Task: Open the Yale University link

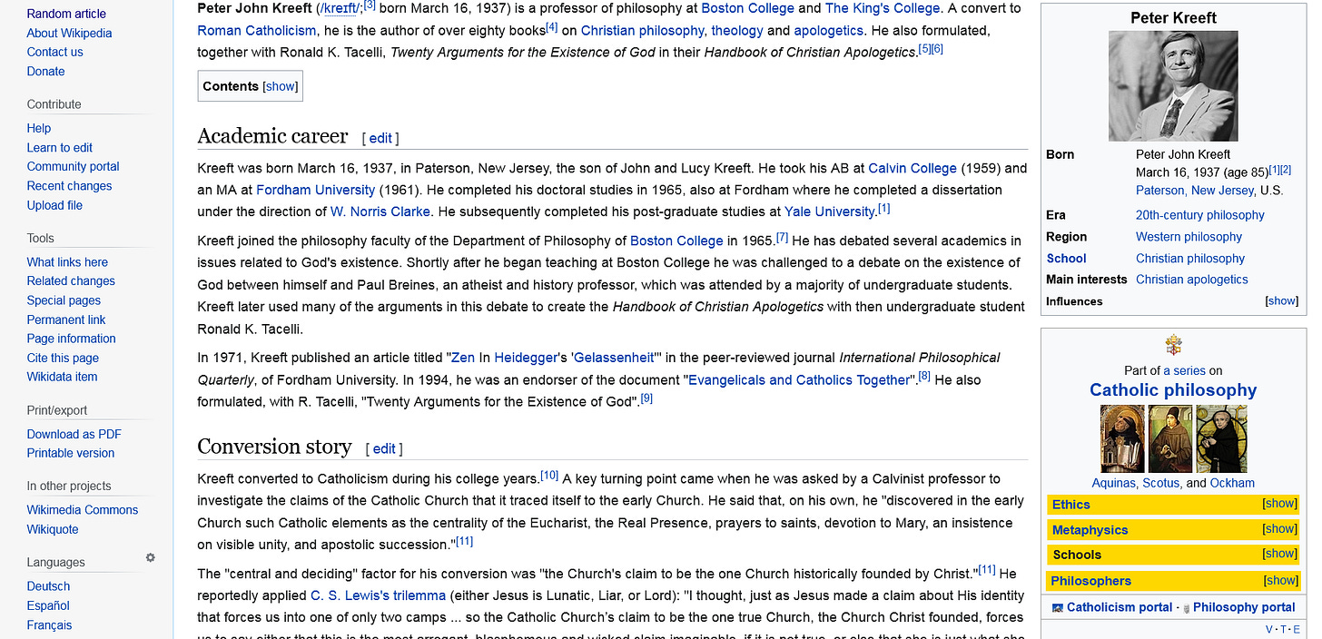Action: 830,211
